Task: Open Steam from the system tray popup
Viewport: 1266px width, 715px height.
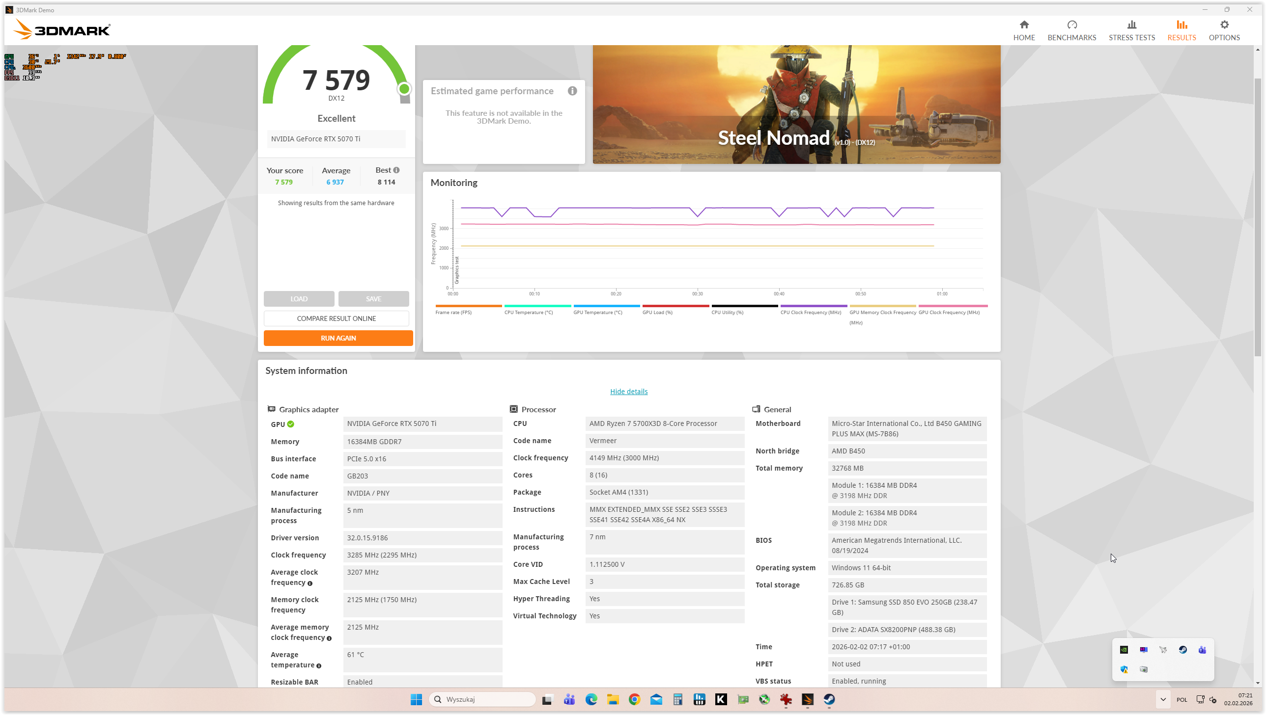Action: tap(1182, 650)
